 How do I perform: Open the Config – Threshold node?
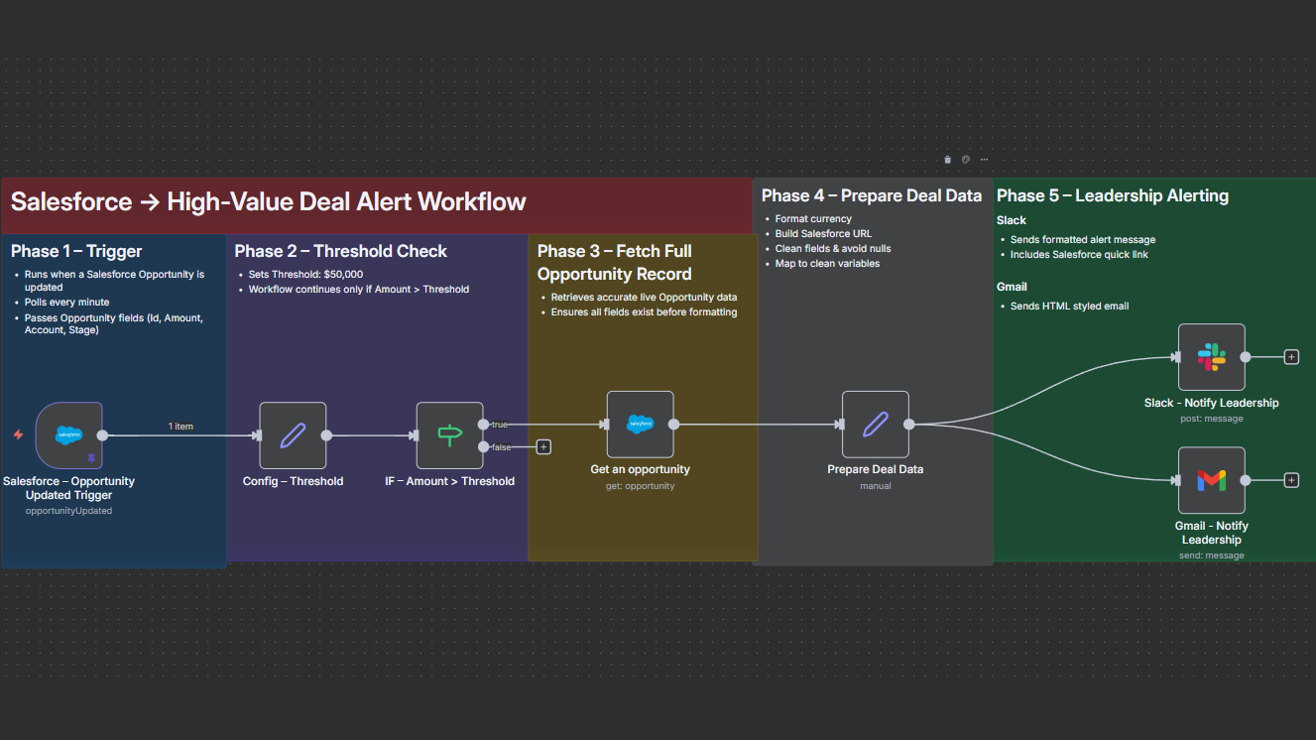pyautogui.click(x=292, y=435)
